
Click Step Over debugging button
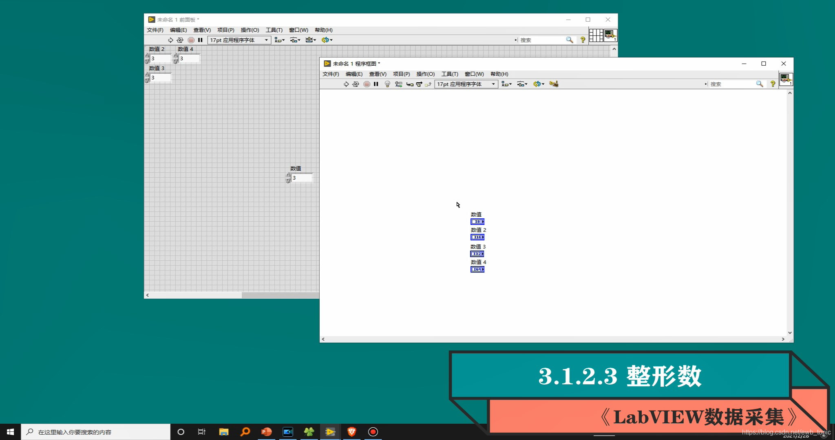click(x=419, y=84)
